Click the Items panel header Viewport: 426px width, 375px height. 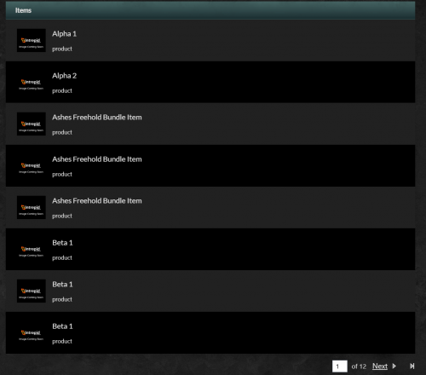(210, 10)
